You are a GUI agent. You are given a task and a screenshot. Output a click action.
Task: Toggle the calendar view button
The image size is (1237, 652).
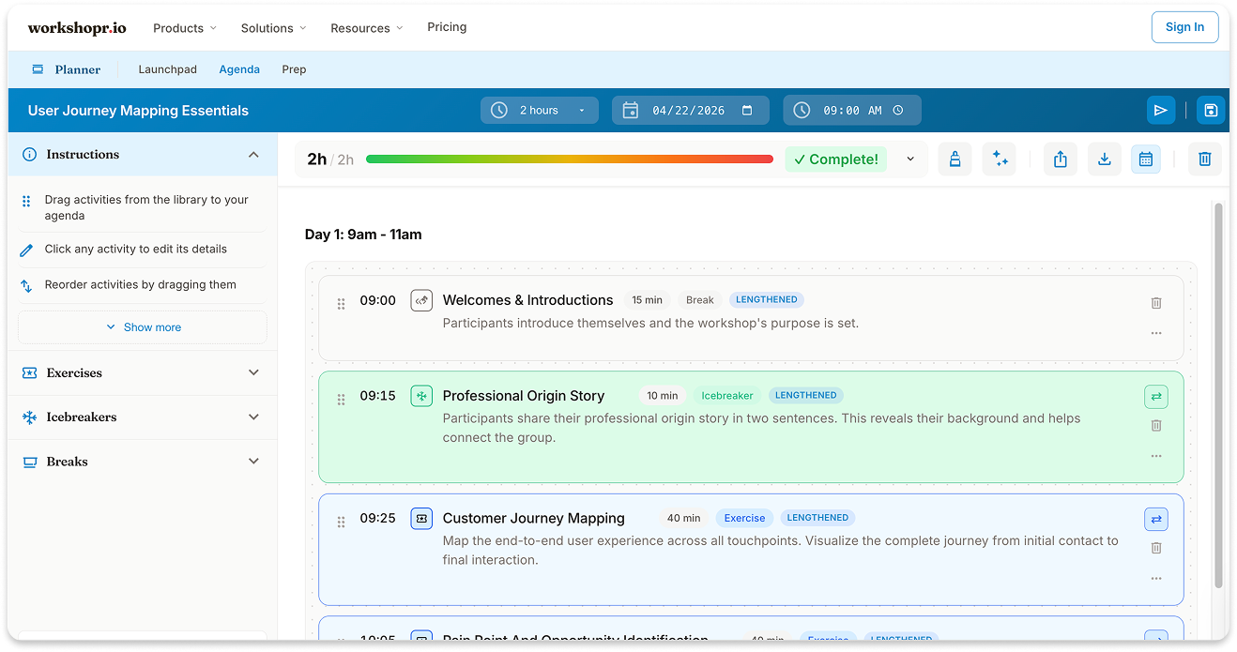pos(1146,159)
